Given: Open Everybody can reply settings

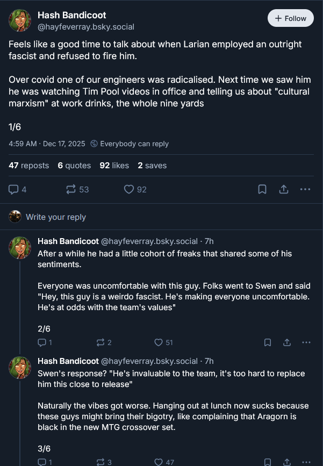Looking at the screenshot, I should 130,144.
